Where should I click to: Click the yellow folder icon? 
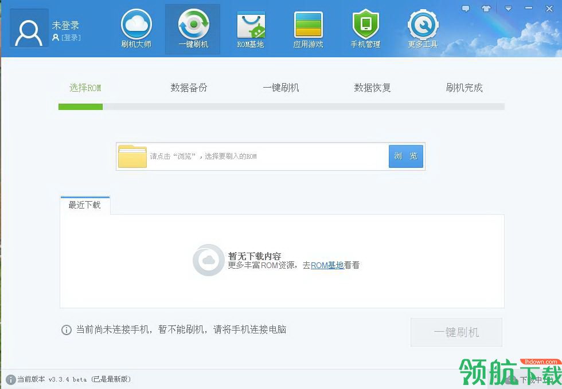coord(132,156)
